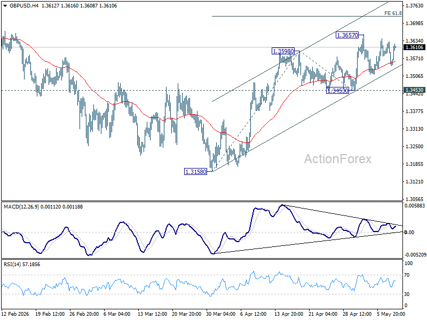The image size is (427, 320).
Task: Click the 13 Mar 12:00 time label
Action: coord(153,314)
